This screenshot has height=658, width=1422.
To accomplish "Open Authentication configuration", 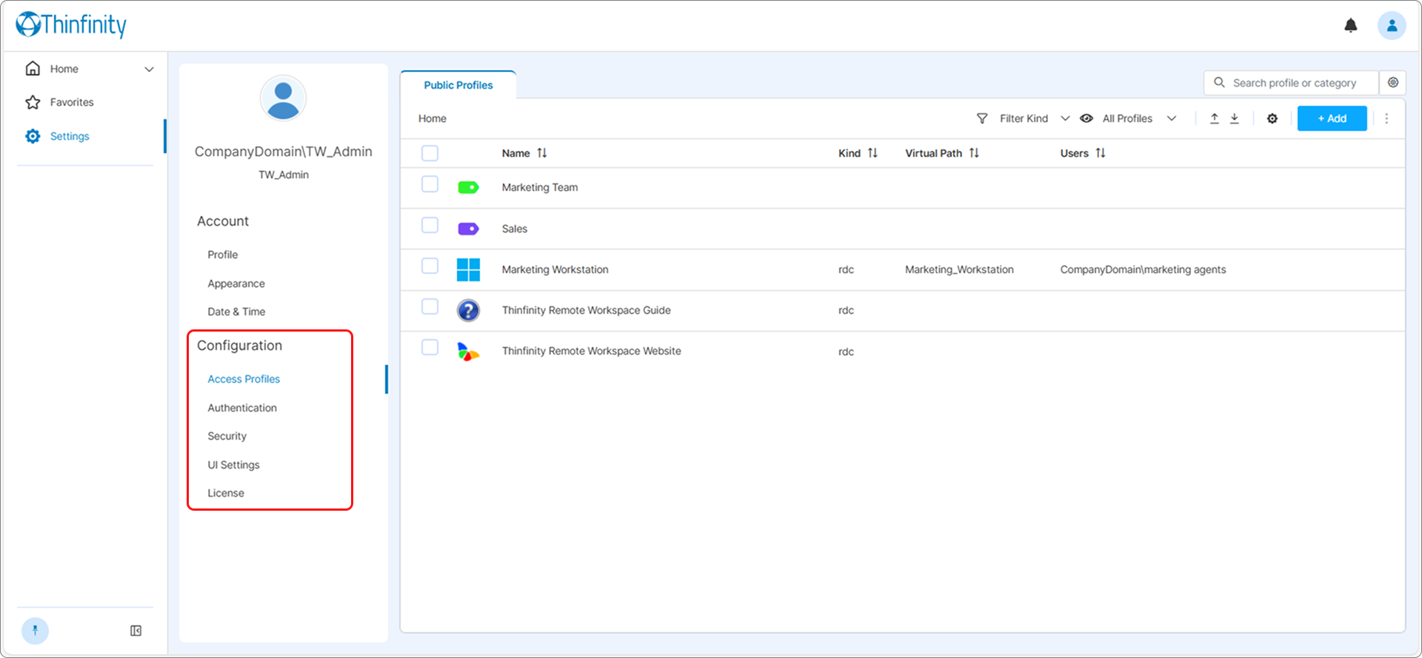I will (x=242, y=408).
